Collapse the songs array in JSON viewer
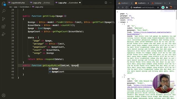177x99 pixels. tap(119, 22)
